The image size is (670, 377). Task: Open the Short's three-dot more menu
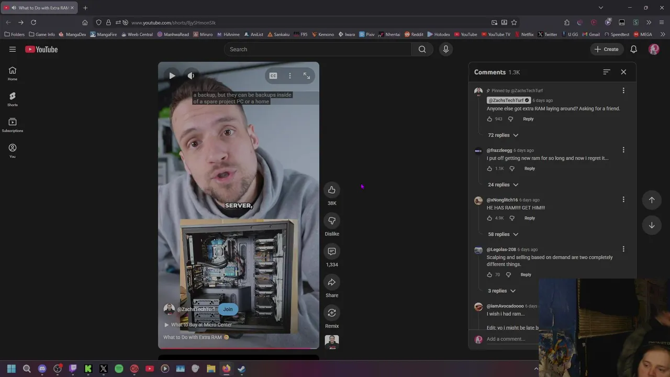tap(290, 76)
